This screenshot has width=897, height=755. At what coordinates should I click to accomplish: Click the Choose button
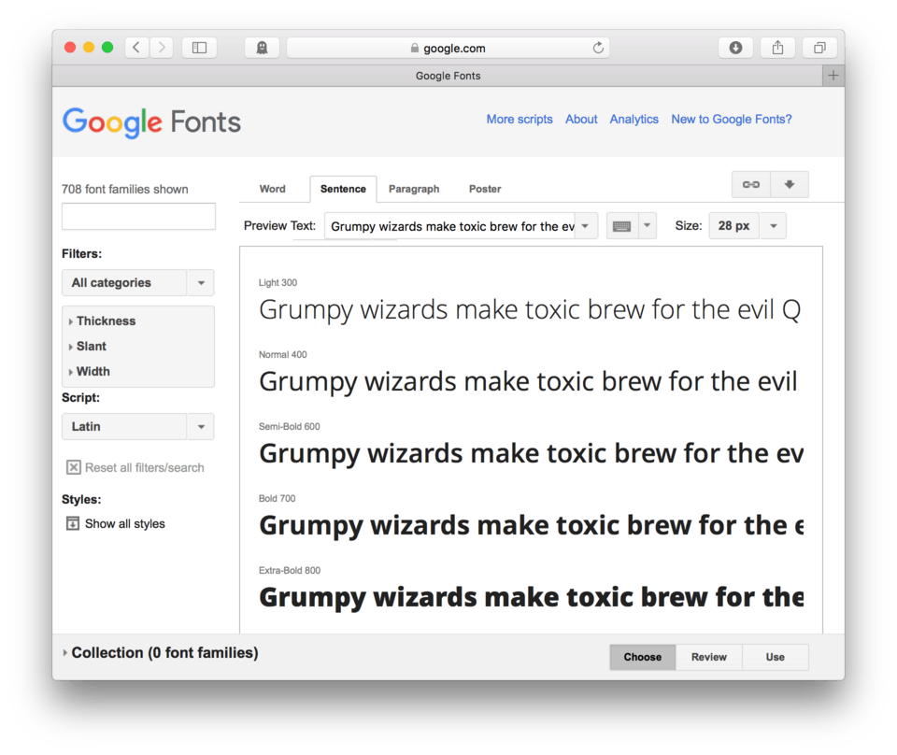pyautogui.click(x=643, y=657)
